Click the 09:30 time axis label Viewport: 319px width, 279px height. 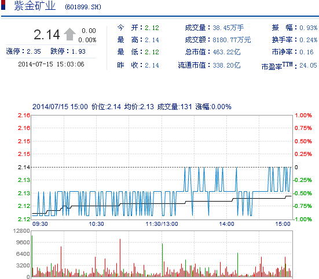(x=40, y=224)
